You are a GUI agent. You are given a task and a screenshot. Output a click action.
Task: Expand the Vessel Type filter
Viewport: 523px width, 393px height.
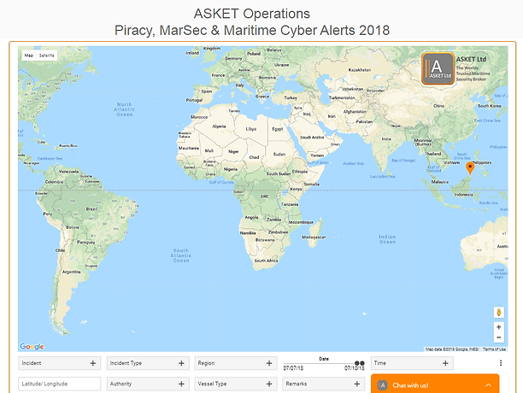pos(236,384)
